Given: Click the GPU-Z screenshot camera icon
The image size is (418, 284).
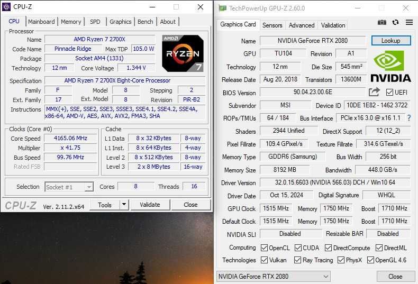Looking at the screenshot, I should [x=381, y=22].
